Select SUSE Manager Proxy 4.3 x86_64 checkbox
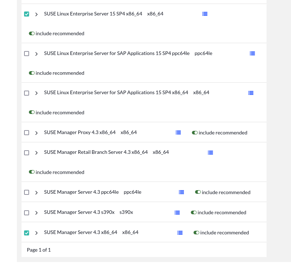The height and width of the screenshot is (266, 291). (x=27, y=132)
